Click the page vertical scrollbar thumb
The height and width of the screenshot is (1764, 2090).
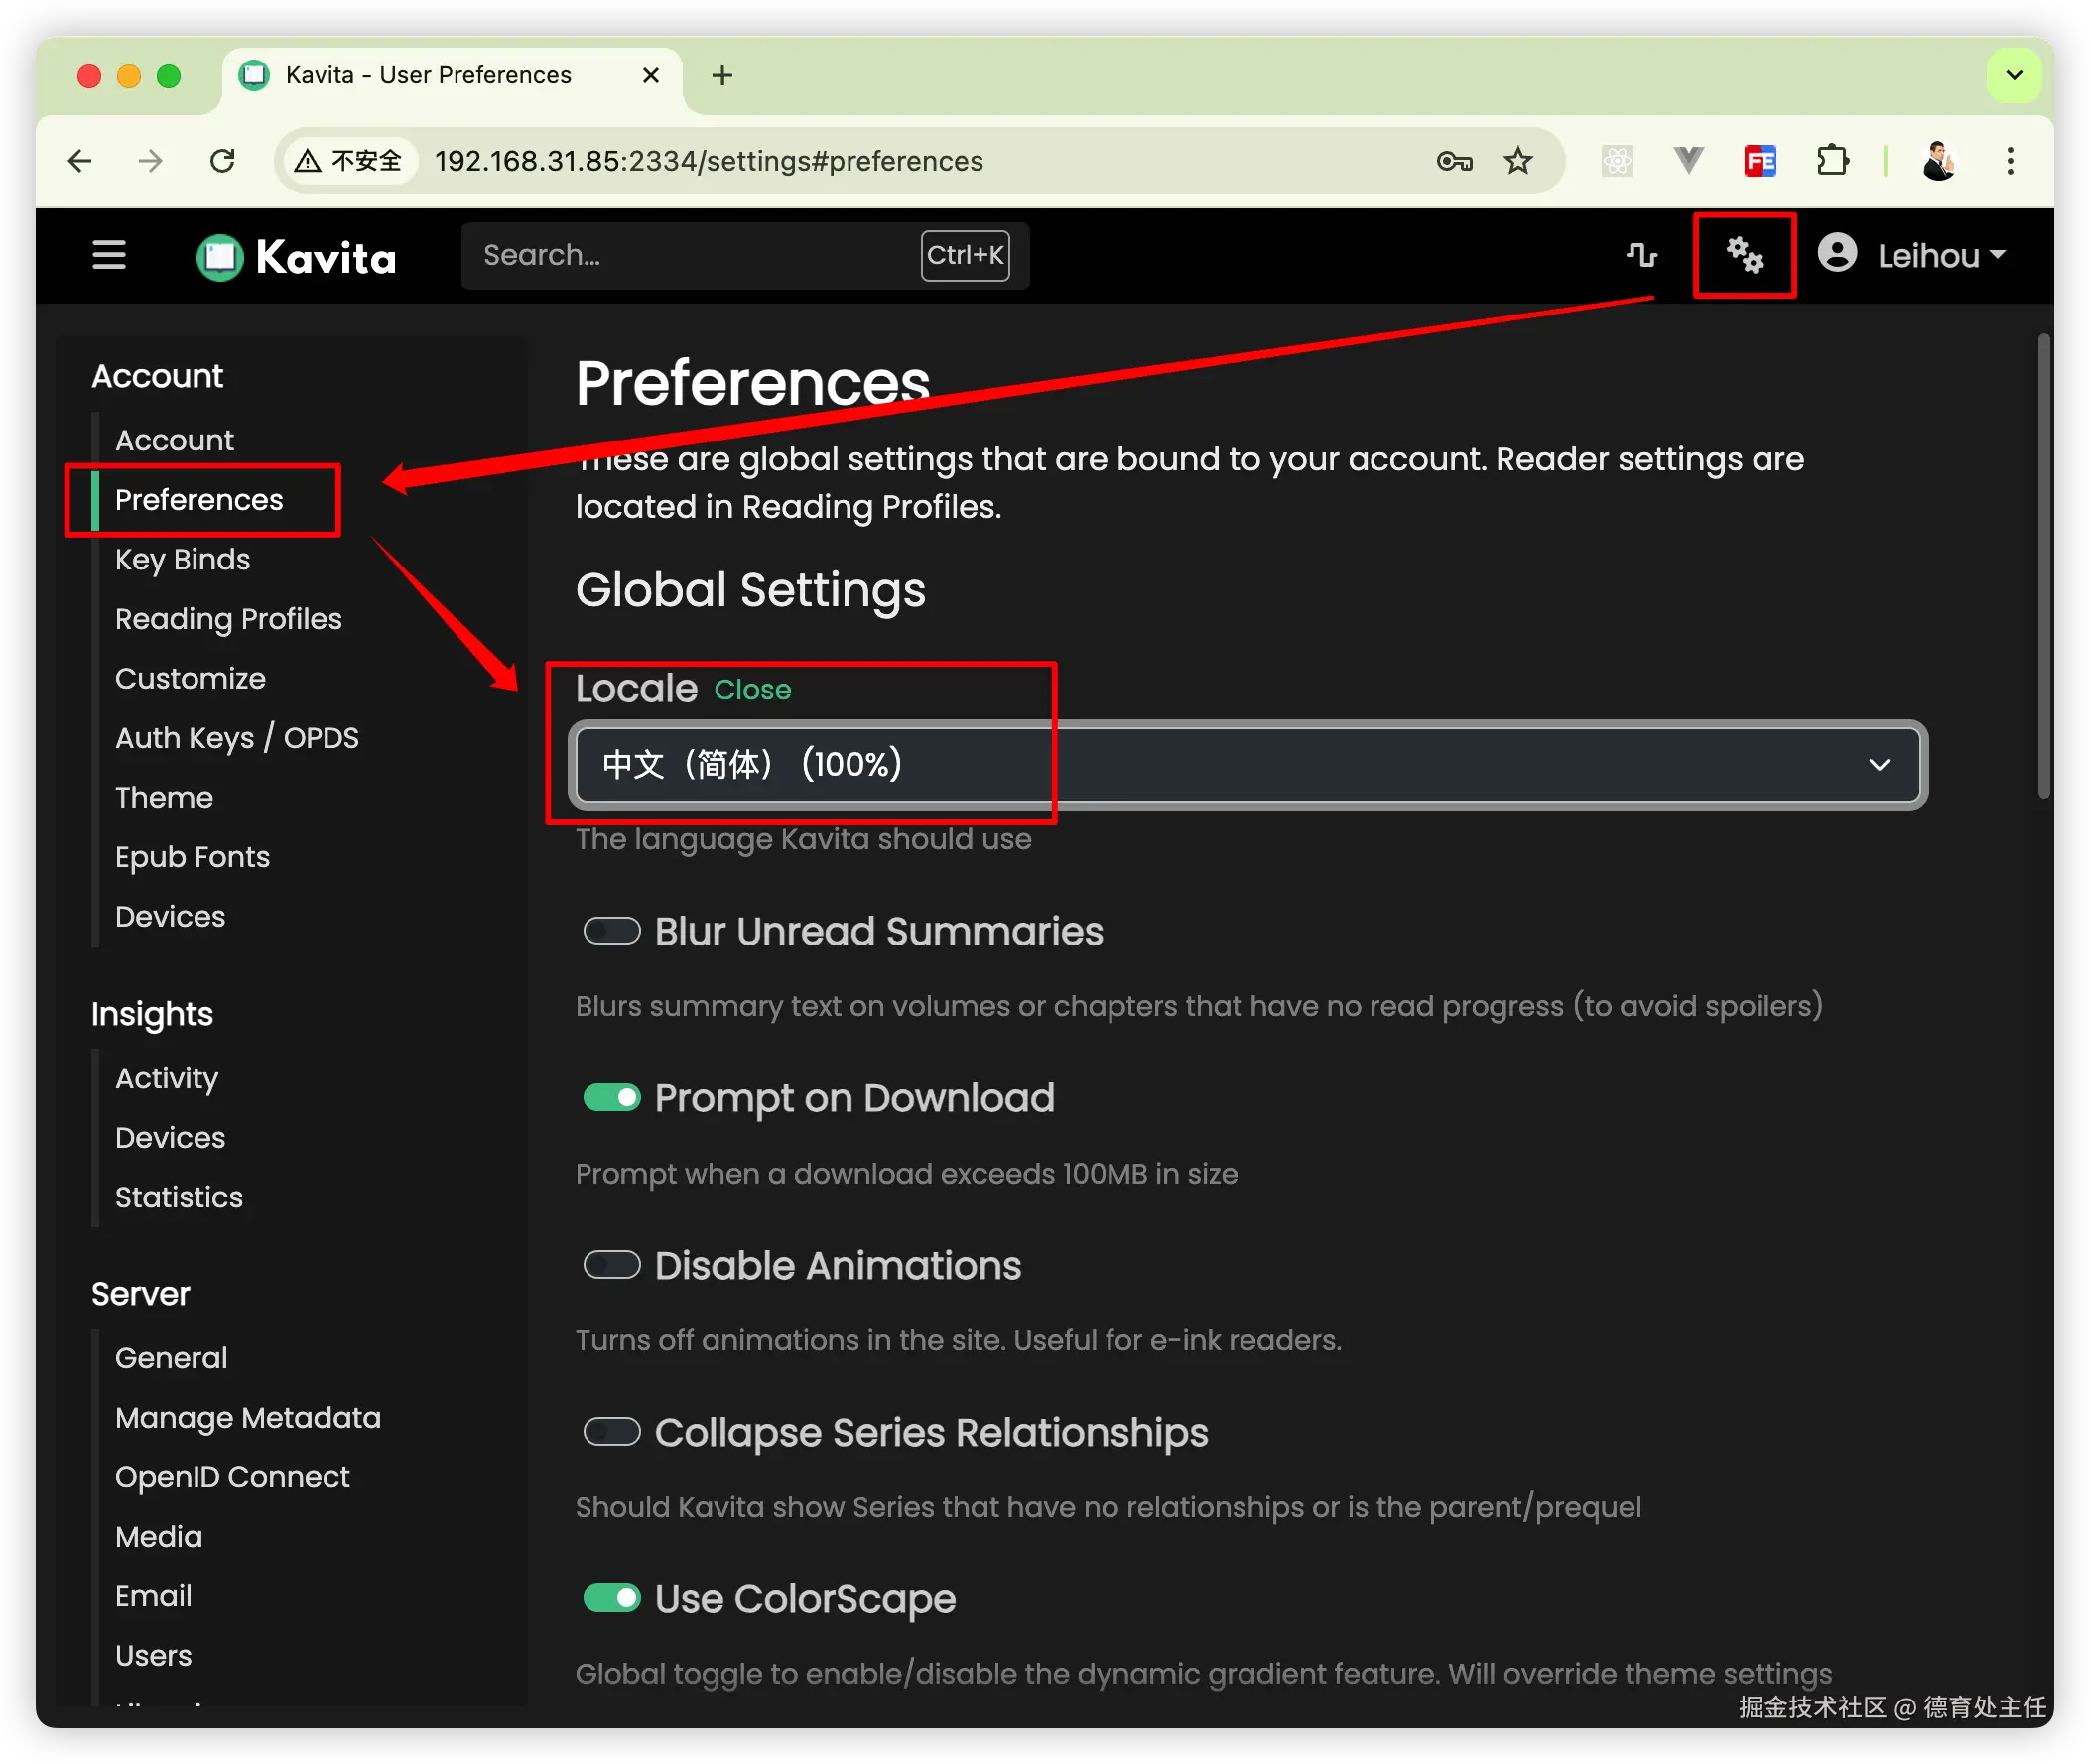2043,565
